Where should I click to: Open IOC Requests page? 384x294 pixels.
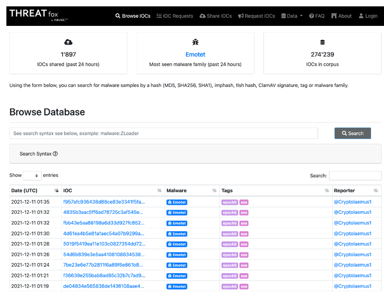pos(175,16)
